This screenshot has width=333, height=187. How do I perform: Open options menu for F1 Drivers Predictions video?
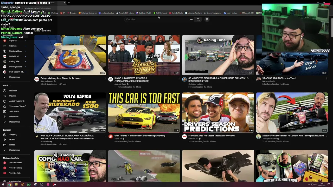tap(253, 136)
